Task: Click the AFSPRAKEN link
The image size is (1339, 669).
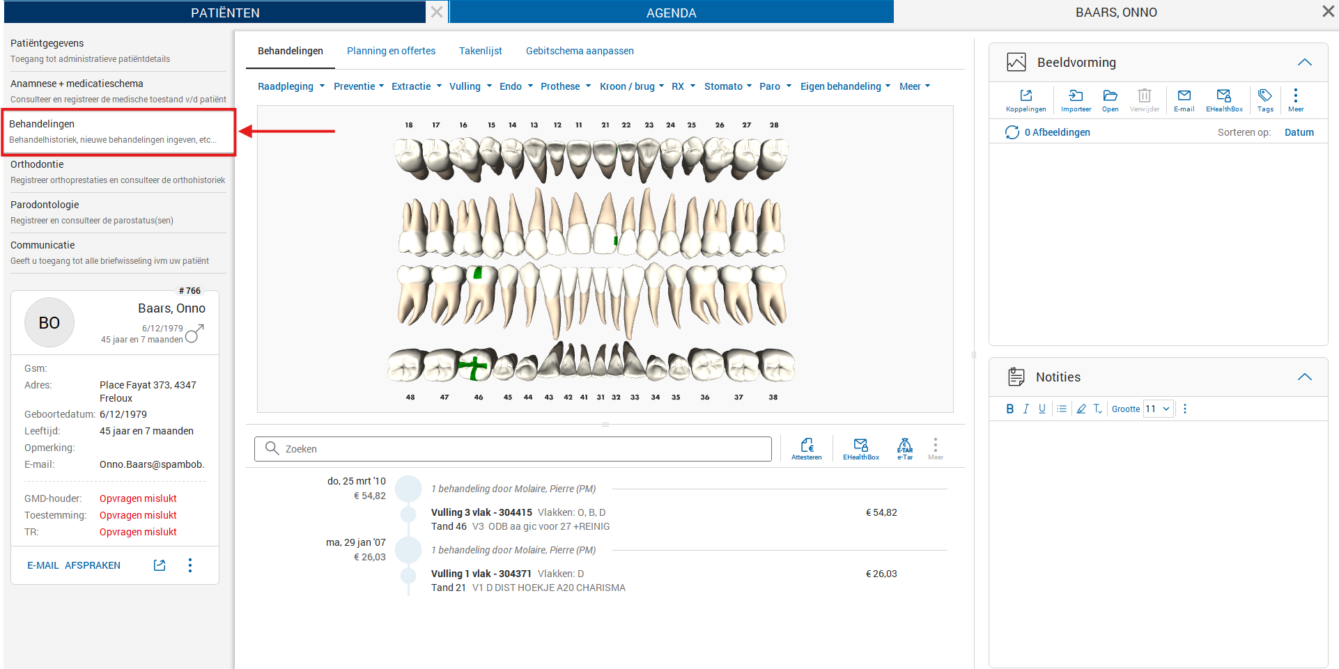Action: (x=93, y=565)
